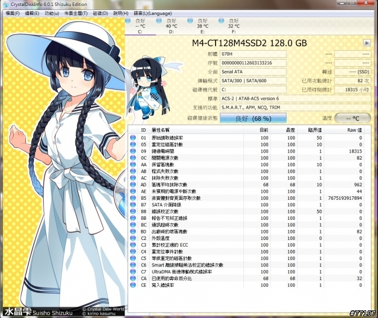
Task: Click the status icon for attribute C5
Action: click(133, 258)
